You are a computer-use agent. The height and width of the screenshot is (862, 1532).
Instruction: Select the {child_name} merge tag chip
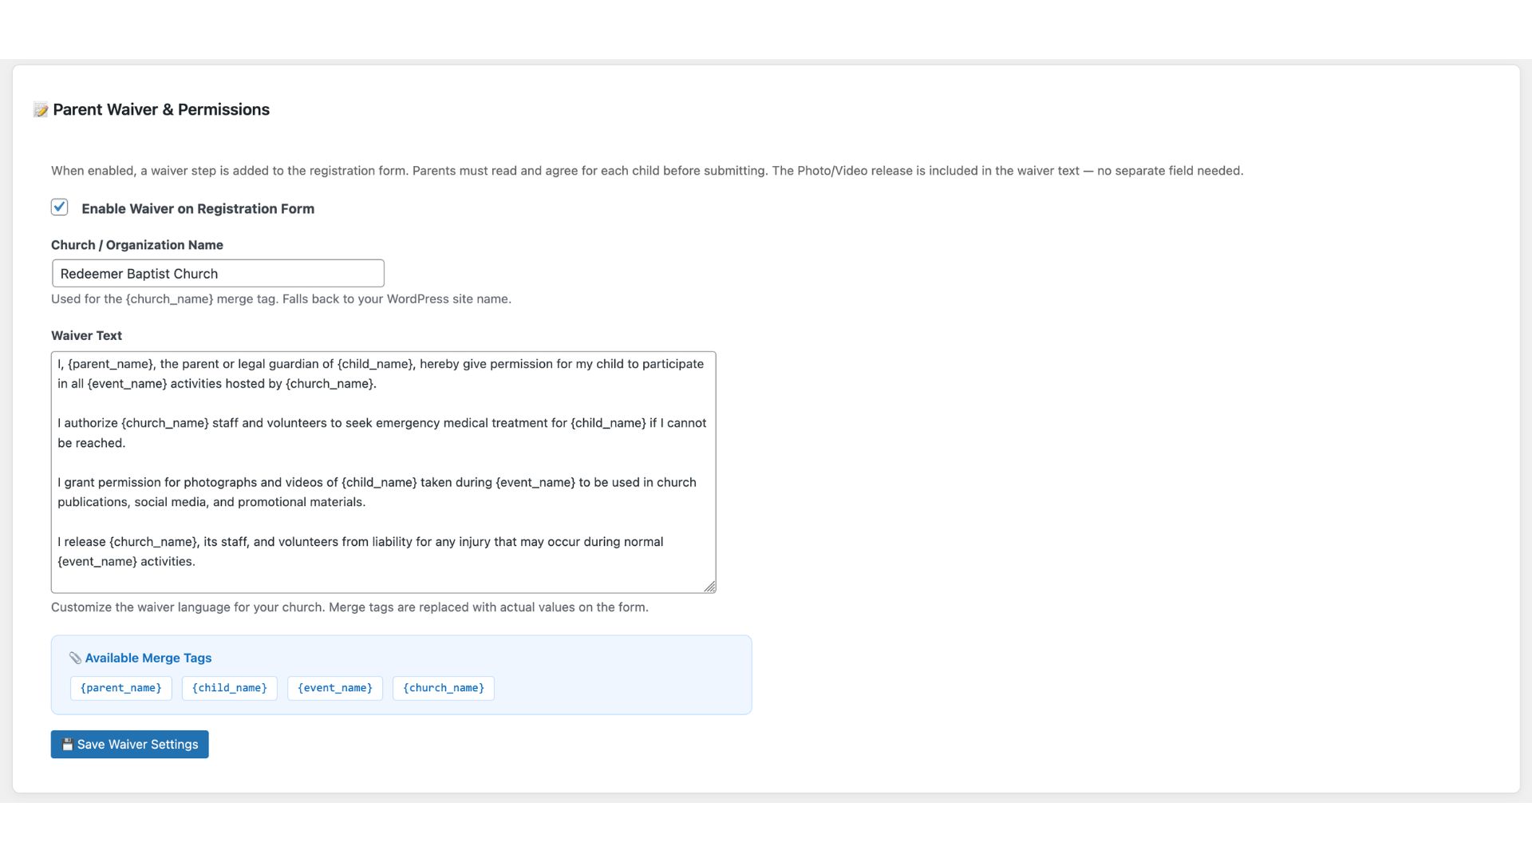(230, 688)
